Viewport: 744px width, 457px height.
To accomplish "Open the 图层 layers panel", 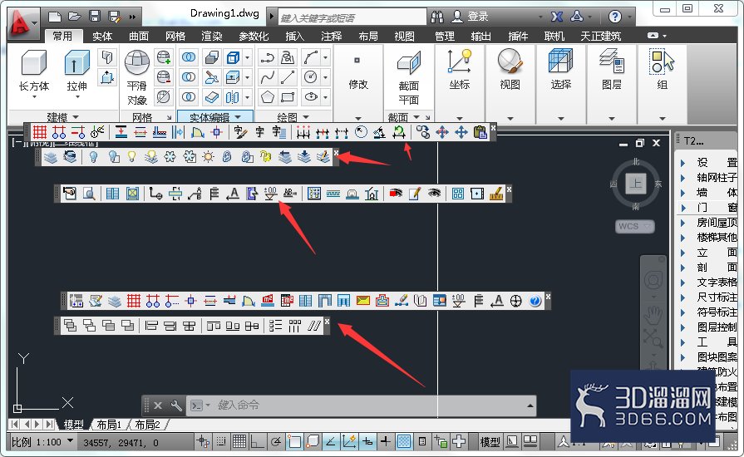I will coord(612,69).
